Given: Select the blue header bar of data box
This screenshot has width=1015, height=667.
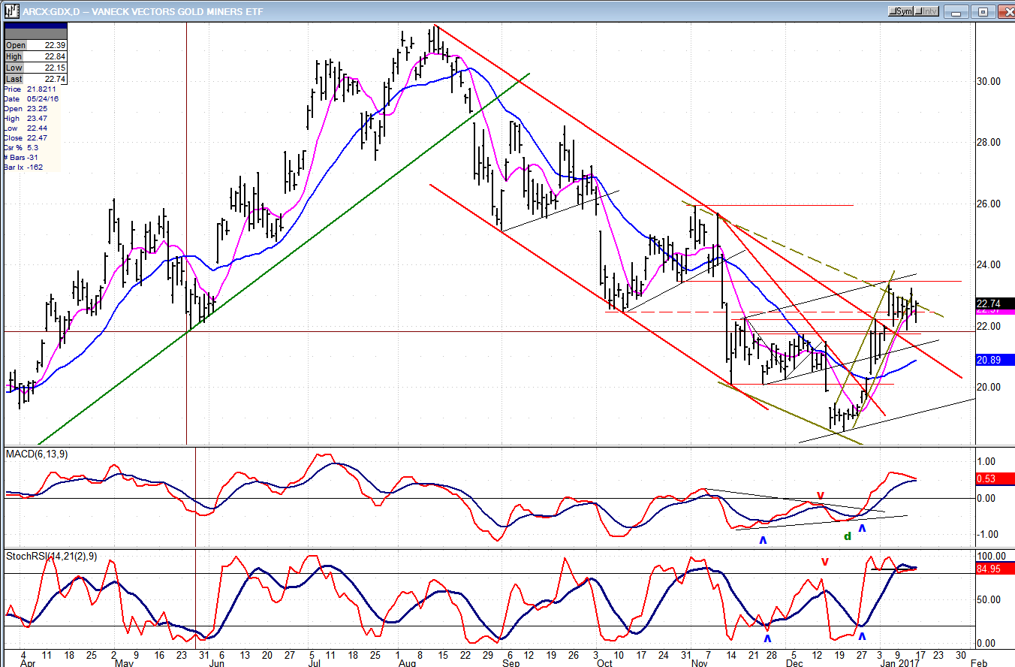Looking at the screenshot, I should (x=35, y=32).
